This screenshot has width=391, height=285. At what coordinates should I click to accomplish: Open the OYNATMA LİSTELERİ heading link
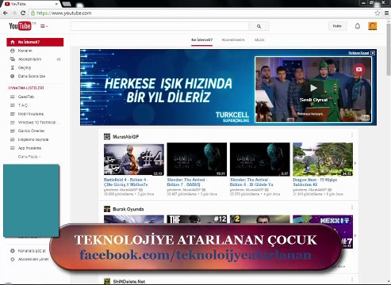click(x=26, y=88)
